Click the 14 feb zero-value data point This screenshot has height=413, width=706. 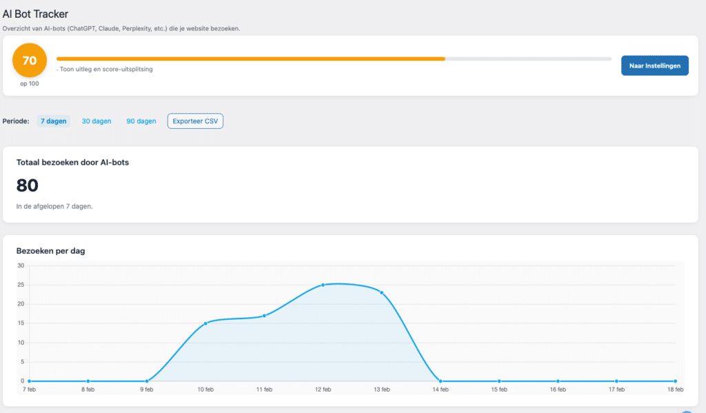click(441, 381)
